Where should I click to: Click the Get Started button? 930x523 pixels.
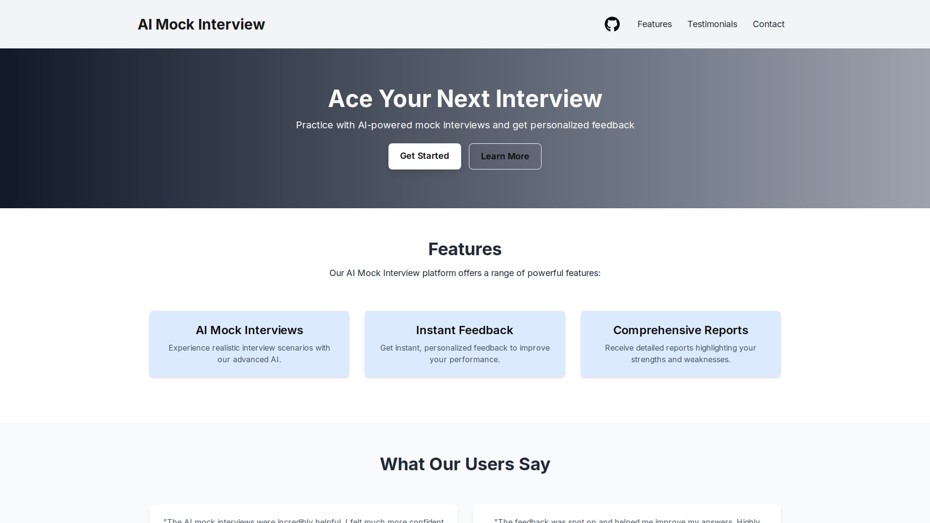pos(424,156)
